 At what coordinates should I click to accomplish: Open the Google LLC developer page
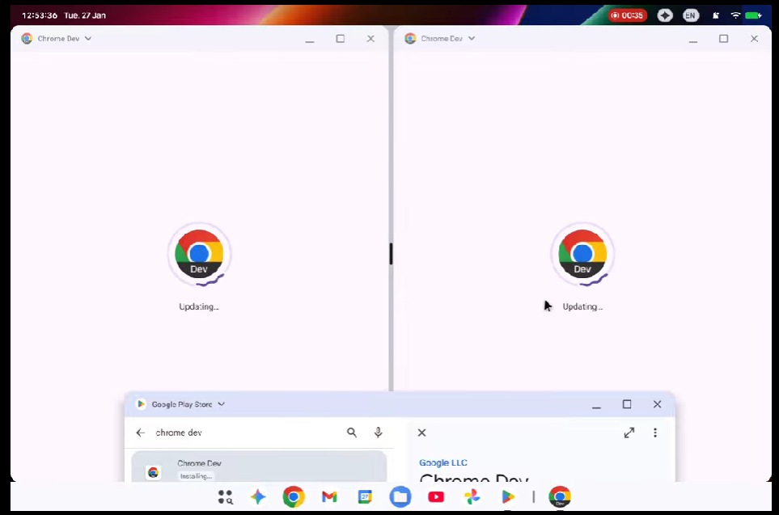[x=443, y=462]
